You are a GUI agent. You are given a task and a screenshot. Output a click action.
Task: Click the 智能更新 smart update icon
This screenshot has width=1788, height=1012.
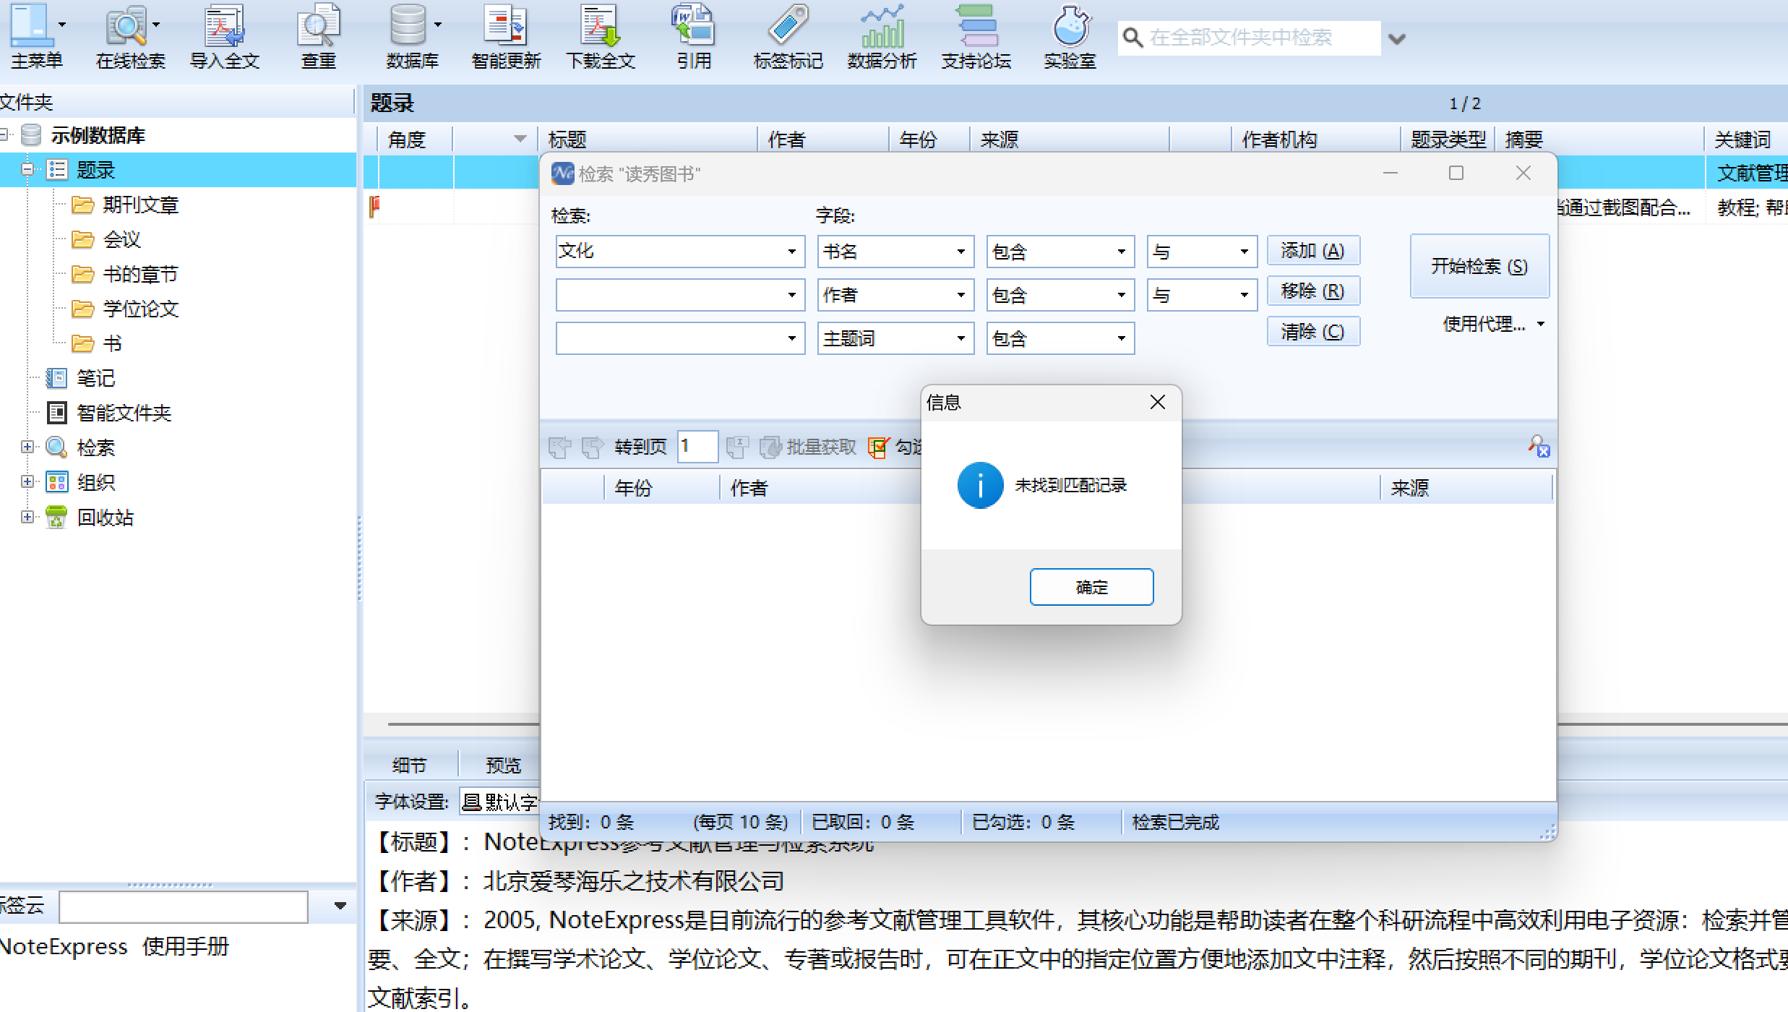[x=506, y=25]
